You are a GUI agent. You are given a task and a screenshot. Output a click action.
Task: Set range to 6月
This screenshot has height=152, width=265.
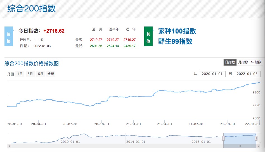pos(41,74)
